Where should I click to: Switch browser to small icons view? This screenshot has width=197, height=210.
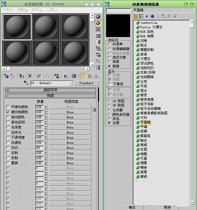tap(147, 16)
